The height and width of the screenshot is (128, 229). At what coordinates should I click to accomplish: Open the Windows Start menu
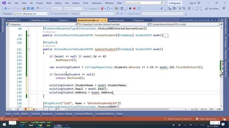4,124
